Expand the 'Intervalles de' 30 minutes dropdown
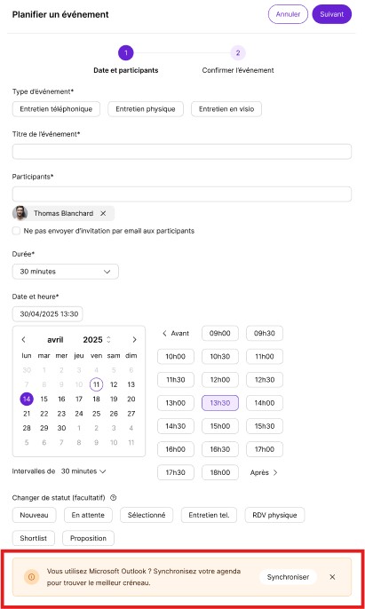 tap(83, 471)
